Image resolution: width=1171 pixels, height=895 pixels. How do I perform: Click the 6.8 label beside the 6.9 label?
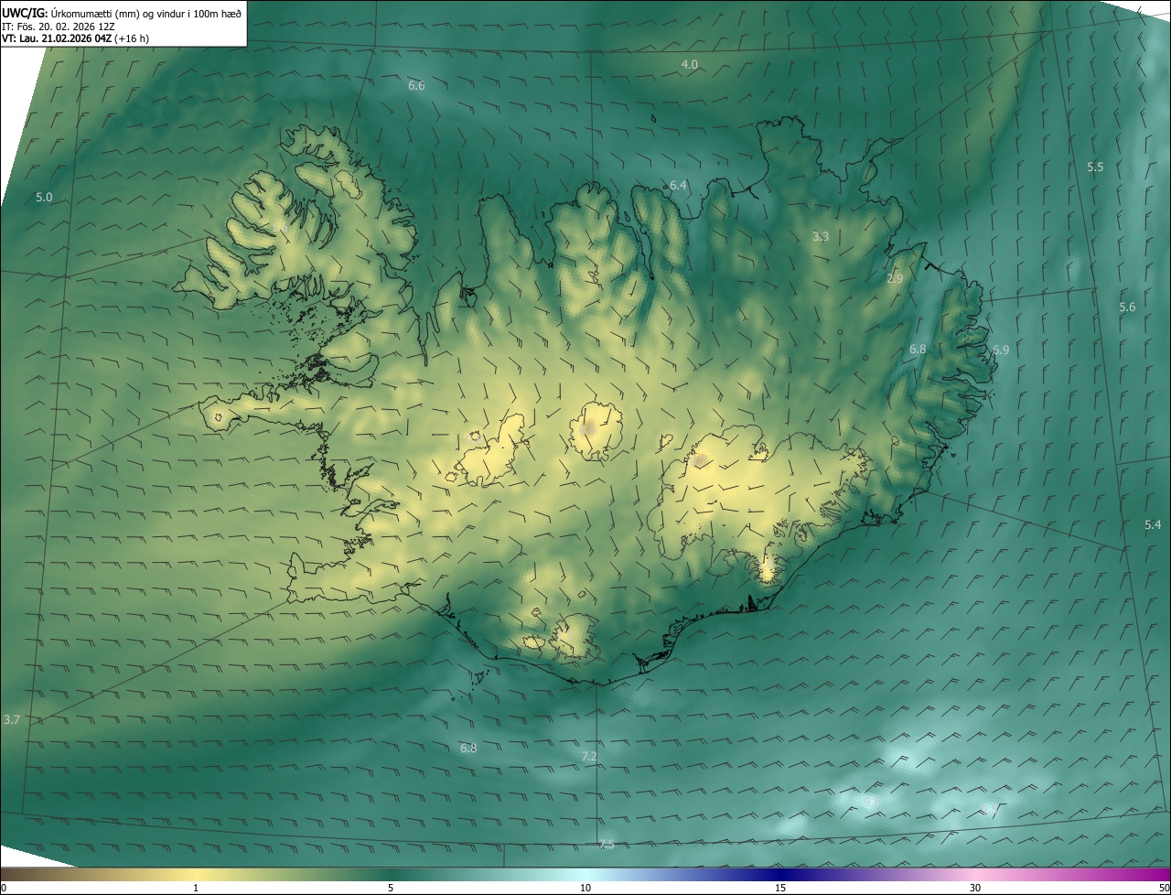918,349
